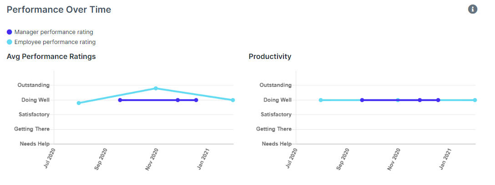Click the Performance Over Time heading
The height and width of the screenshot is (185, 495).
point(59,10)
